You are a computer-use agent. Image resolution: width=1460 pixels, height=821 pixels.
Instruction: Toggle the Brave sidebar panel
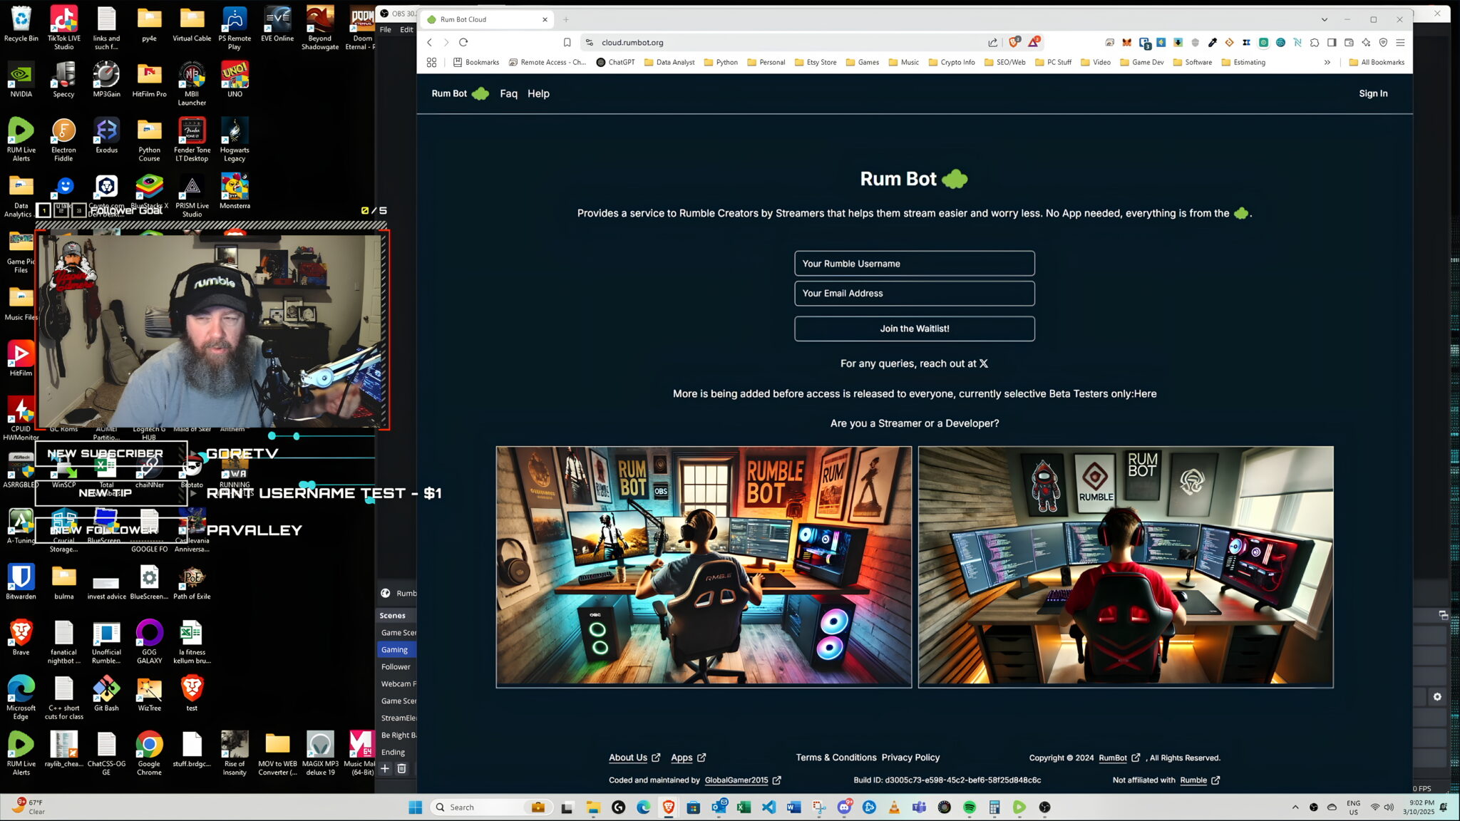(1331, 42)
